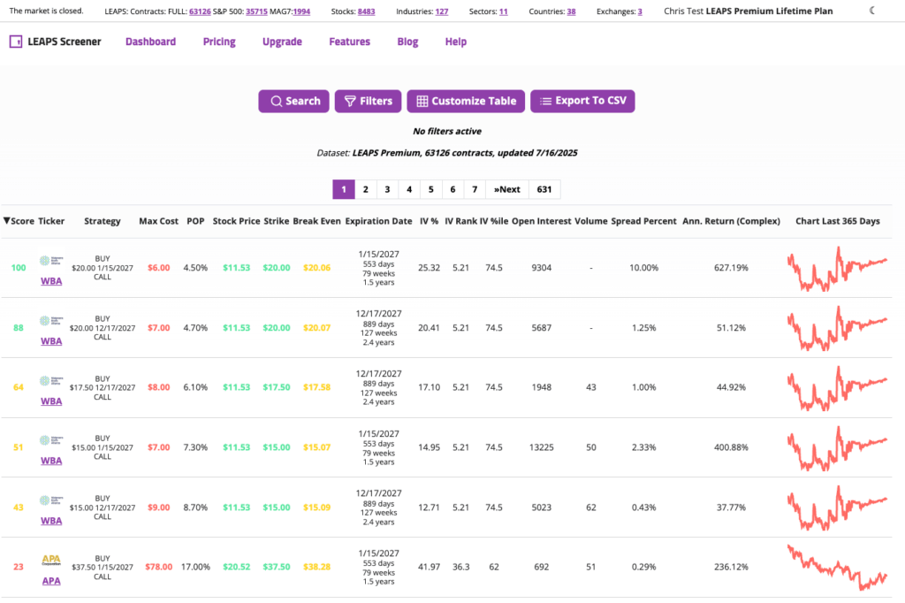Click the Customize Table grid icon
This screenshot has height=603, width=905.
pyautogui.click(x=424, y=101)
